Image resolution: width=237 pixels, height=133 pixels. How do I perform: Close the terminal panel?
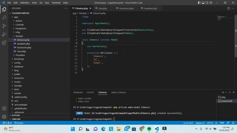(234, 92)
